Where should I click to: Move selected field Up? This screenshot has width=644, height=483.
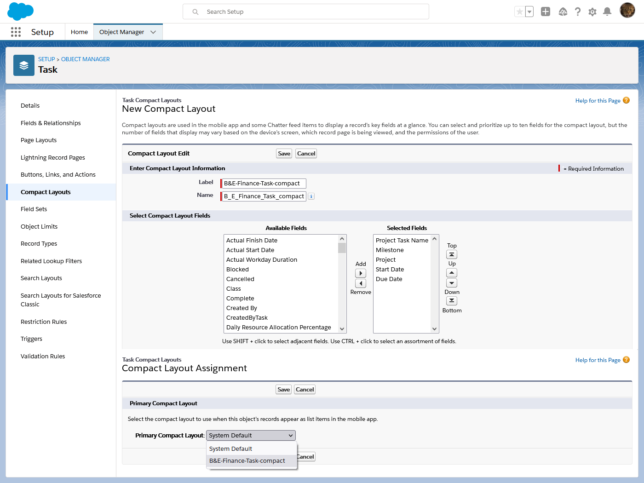(x=452, y=273)
